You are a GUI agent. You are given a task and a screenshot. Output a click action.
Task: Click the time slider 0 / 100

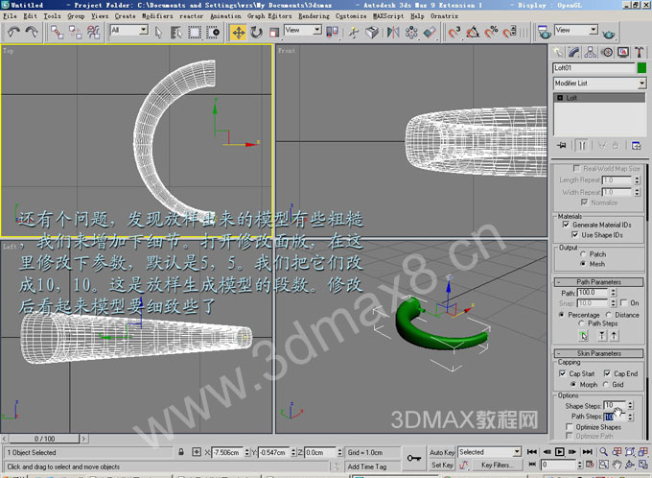[x=44, y=439]
